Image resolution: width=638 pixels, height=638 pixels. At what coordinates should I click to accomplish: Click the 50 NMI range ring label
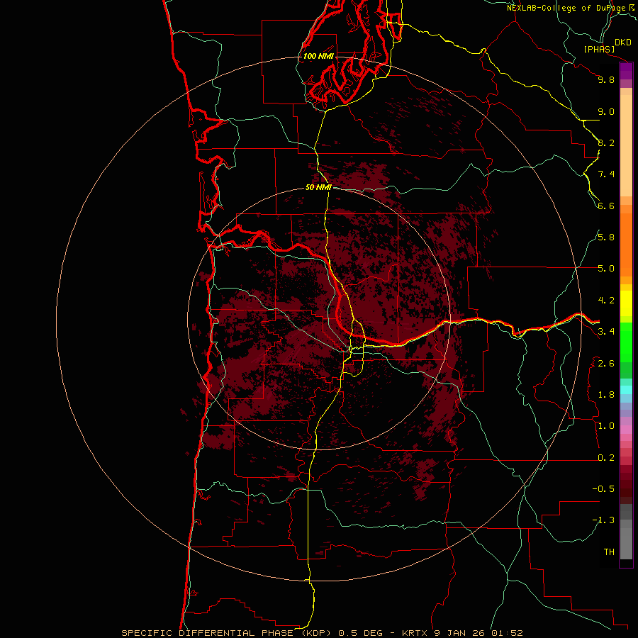pos(318,187)
